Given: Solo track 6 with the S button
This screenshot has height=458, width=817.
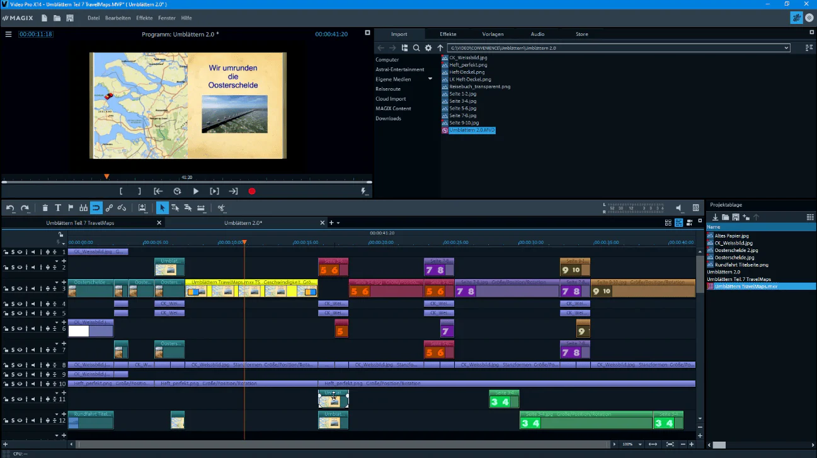Looking at the screenshot, I should click(x=13, y=329).
